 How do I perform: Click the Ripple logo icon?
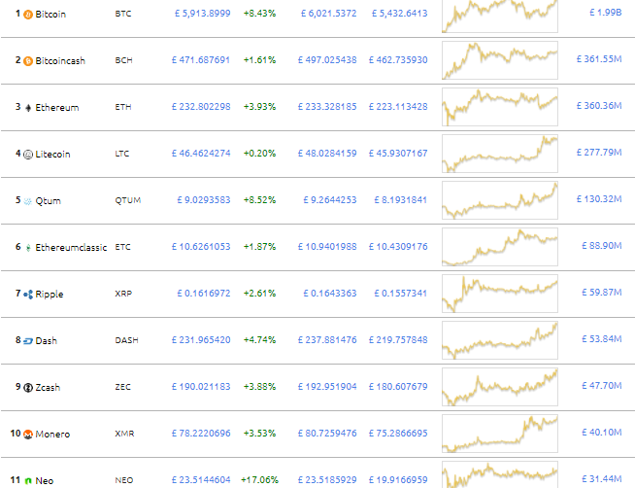coord(28,295)
